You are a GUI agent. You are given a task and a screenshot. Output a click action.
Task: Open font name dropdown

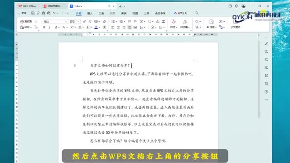pyautogui.click(x=66, y=22)
